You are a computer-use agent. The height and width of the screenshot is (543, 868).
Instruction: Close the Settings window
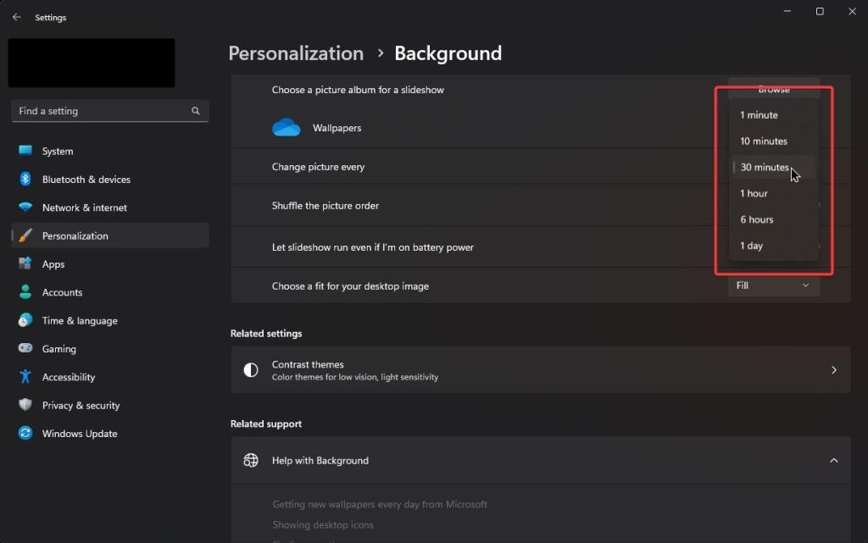tap(852, 11)
